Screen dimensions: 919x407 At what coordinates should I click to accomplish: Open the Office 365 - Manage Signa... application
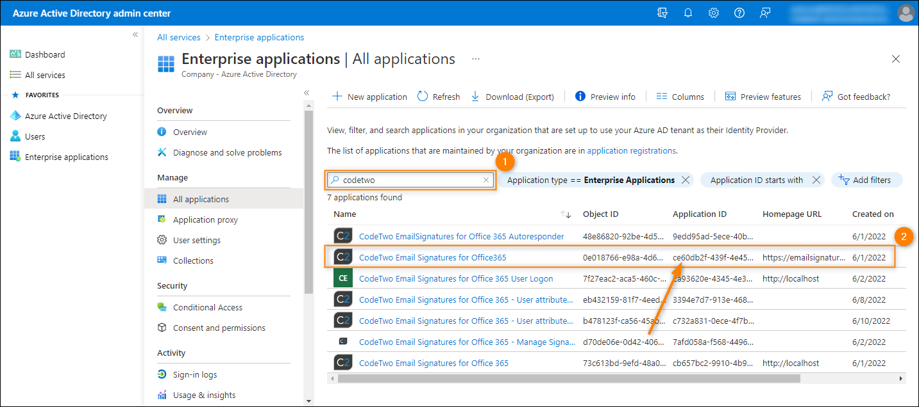coord(468,342)
